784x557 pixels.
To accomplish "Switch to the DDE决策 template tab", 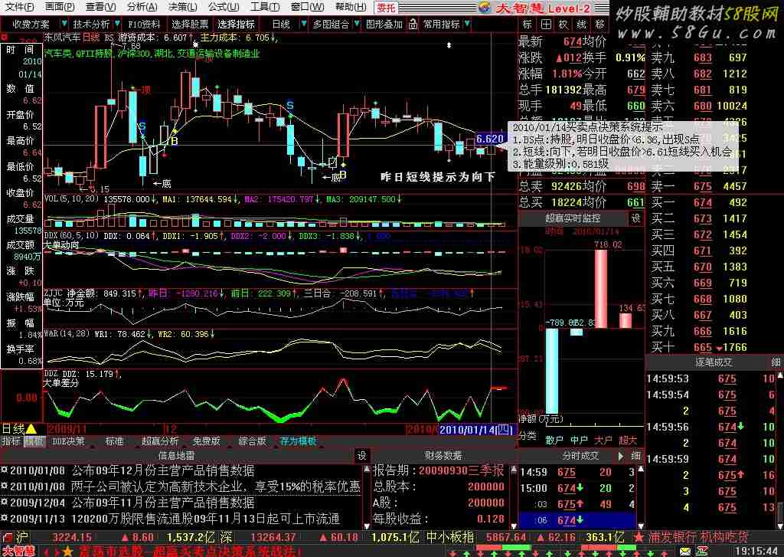I will tap(68, 441).
